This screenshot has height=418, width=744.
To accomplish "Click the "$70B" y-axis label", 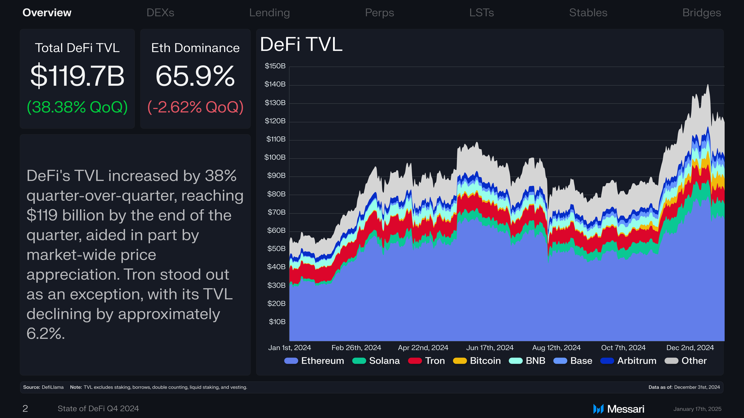I will point(276,212).
